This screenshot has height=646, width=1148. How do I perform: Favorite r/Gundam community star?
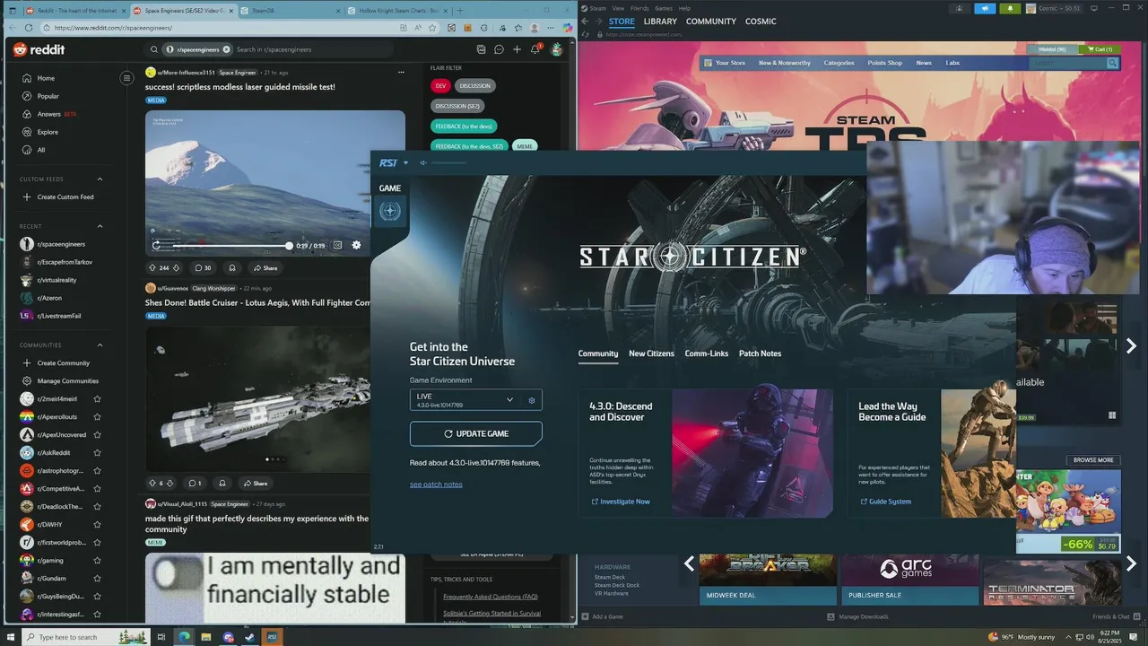point(97,578)
